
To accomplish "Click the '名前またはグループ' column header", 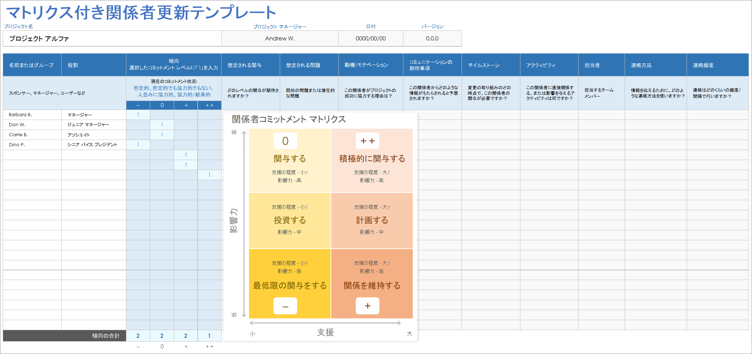I will 32,65.
